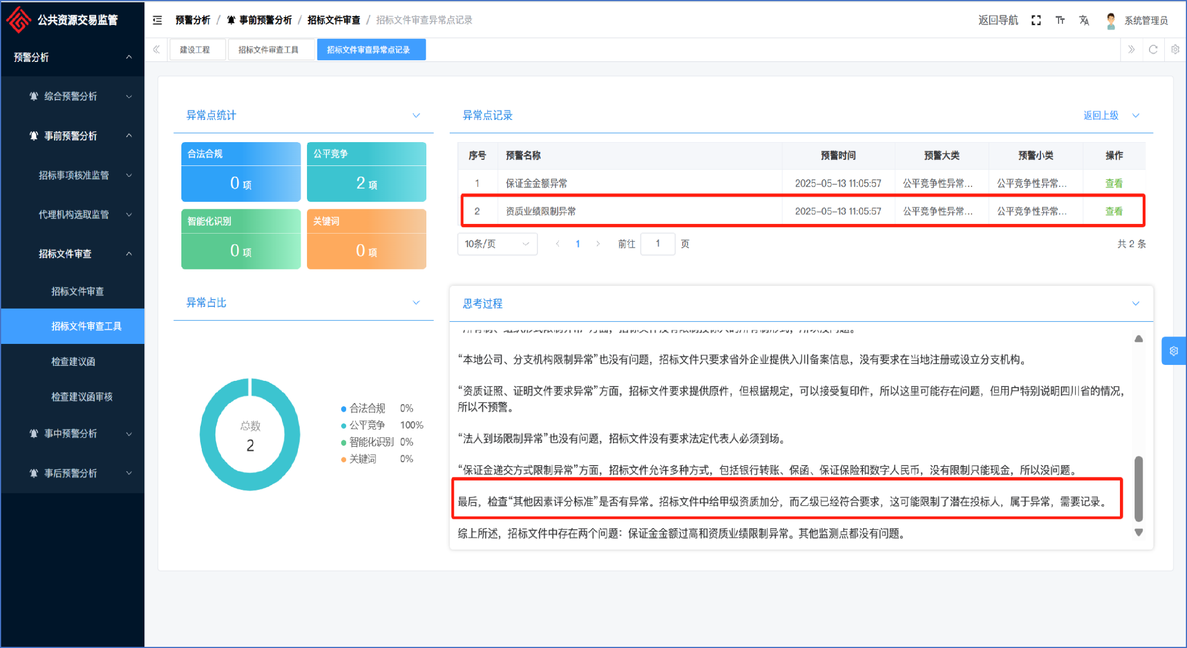Click the refresh icon on tab bar
This screenshot has width=1187, height=648.
click(1153, 49)
